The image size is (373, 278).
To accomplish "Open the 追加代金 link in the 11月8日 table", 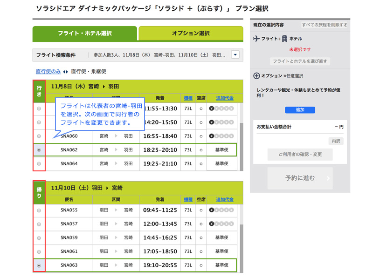I will [225, 98].
